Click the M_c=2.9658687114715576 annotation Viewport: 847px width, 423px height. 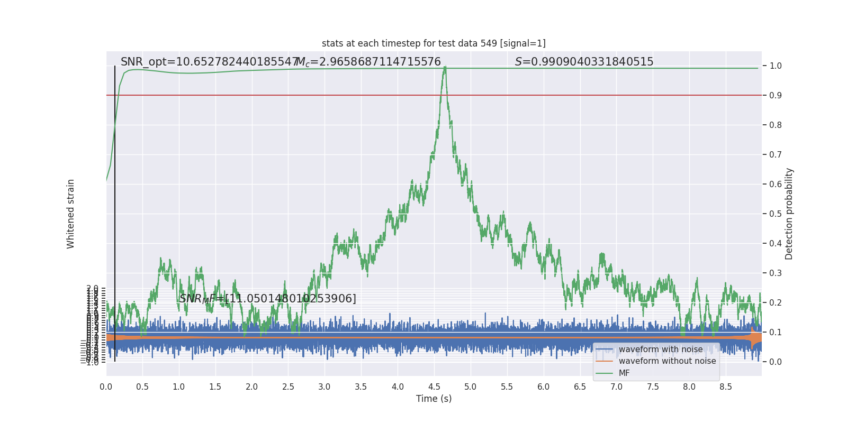coord(368,62)
